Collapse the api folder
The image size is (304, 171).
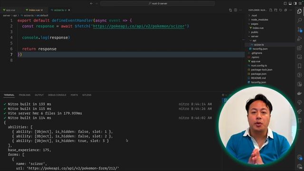point(254,40)
